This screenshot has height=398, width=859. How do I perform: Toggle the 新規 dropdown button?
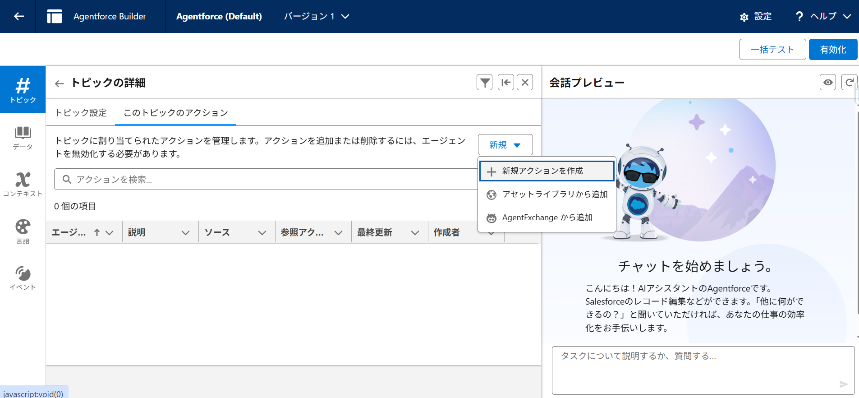pyautogui.click(x=505, y=145)
